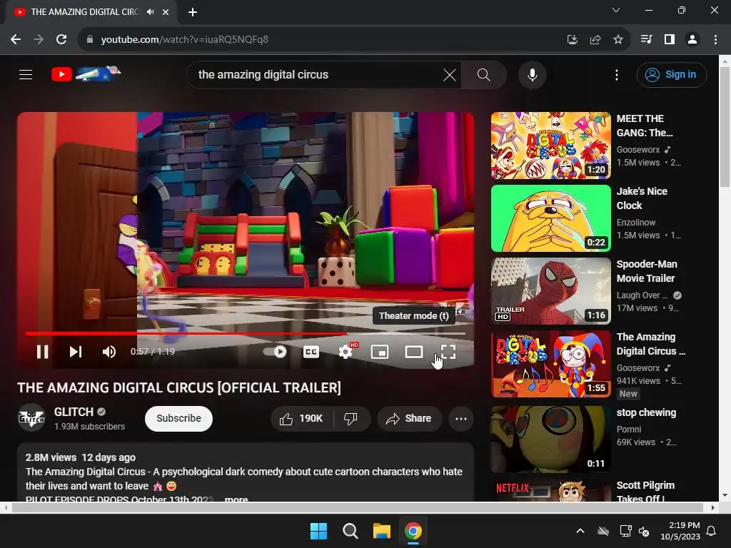
Task: Like the video with thumbs up 190K
Action: coord(302,418)
